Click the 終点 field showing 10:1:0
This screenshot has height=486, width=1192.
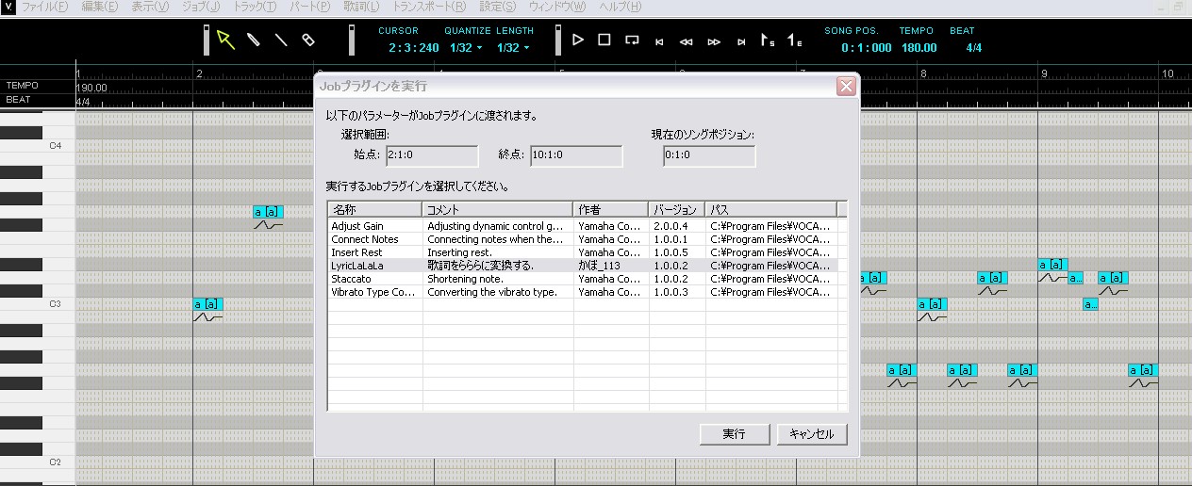tap(576, 155)
